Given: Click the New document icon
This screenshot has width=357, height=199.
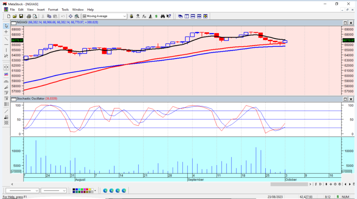Looking at the screenshot, I should (9, 16).
